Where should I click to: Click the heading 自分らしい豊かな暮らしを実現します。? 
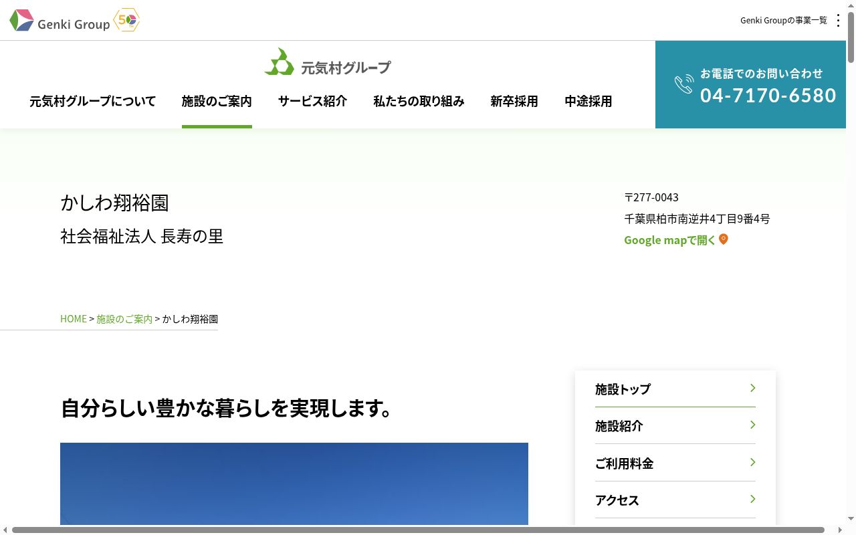coord(227,408)
